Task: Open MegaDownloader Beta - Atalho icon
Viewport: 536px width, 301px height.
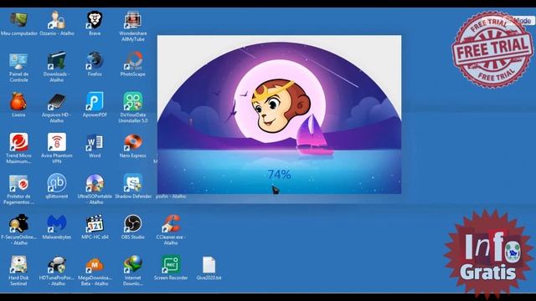Action: point(95,264)
